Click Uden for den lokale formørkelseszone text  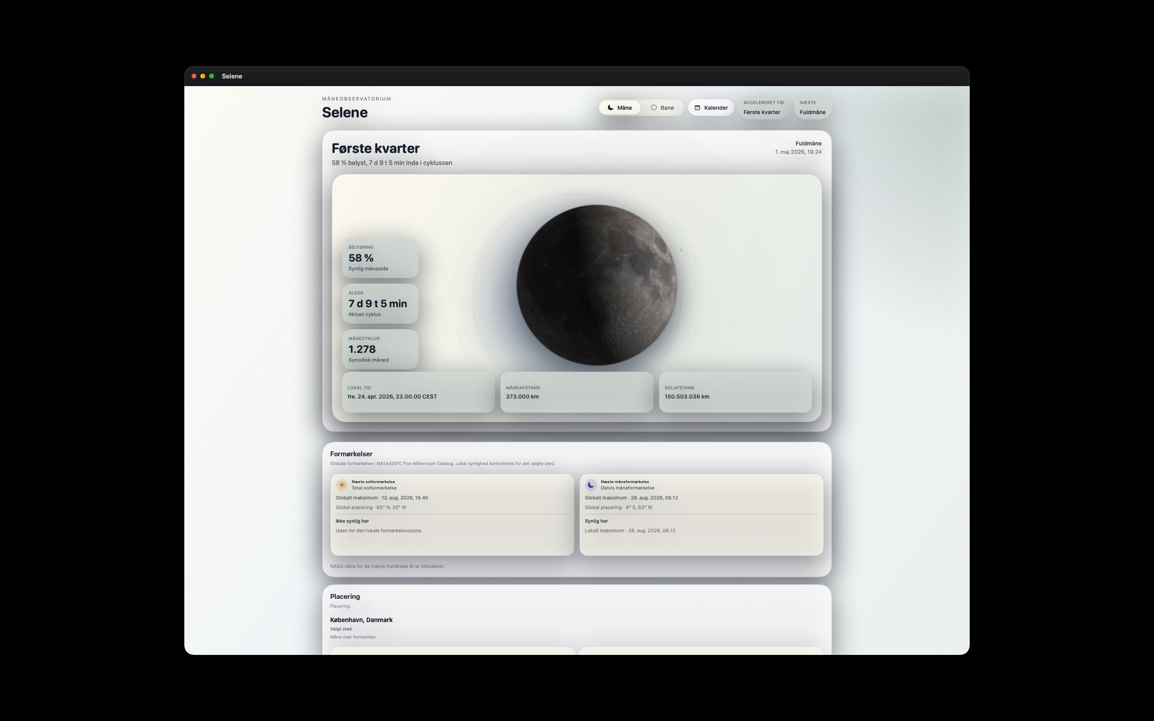pyautogui.click(x=379, y=530)
